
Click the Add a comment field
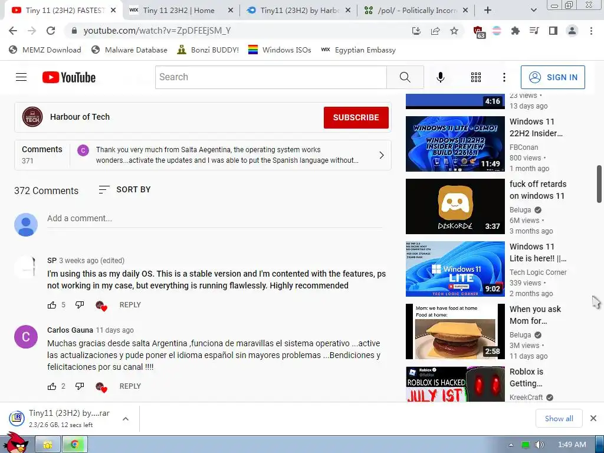(215, 218)
